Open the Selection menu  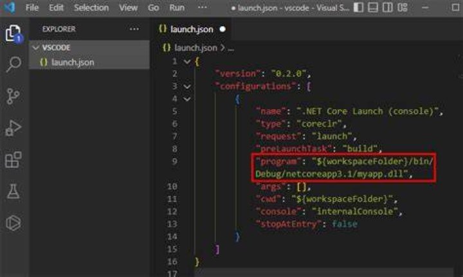click(91, 8)
